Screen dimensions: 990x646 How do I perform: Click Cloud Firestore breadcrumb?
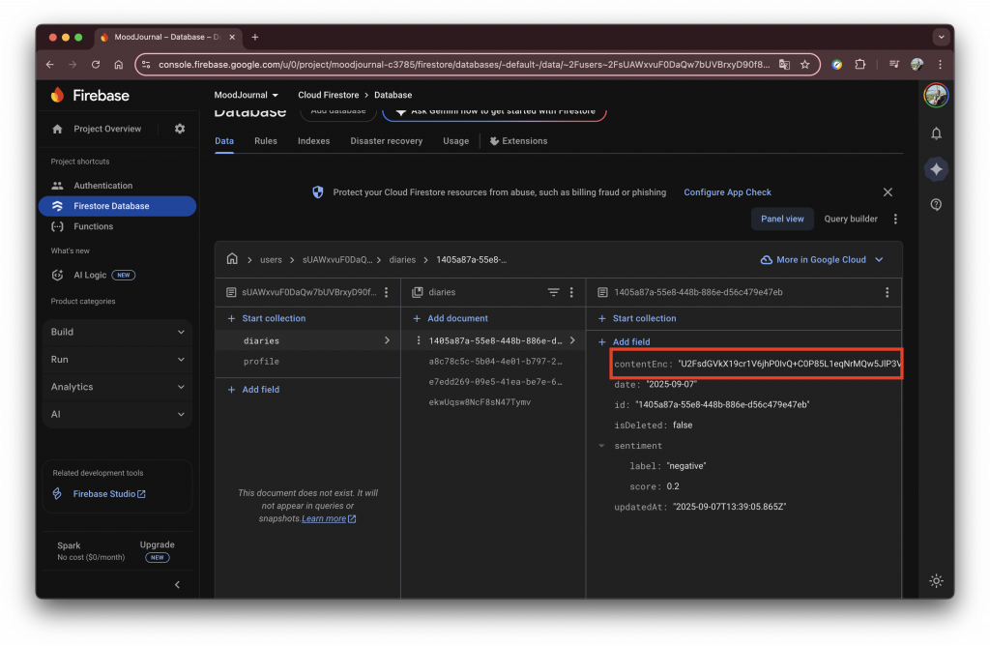[x=329, y=96]
